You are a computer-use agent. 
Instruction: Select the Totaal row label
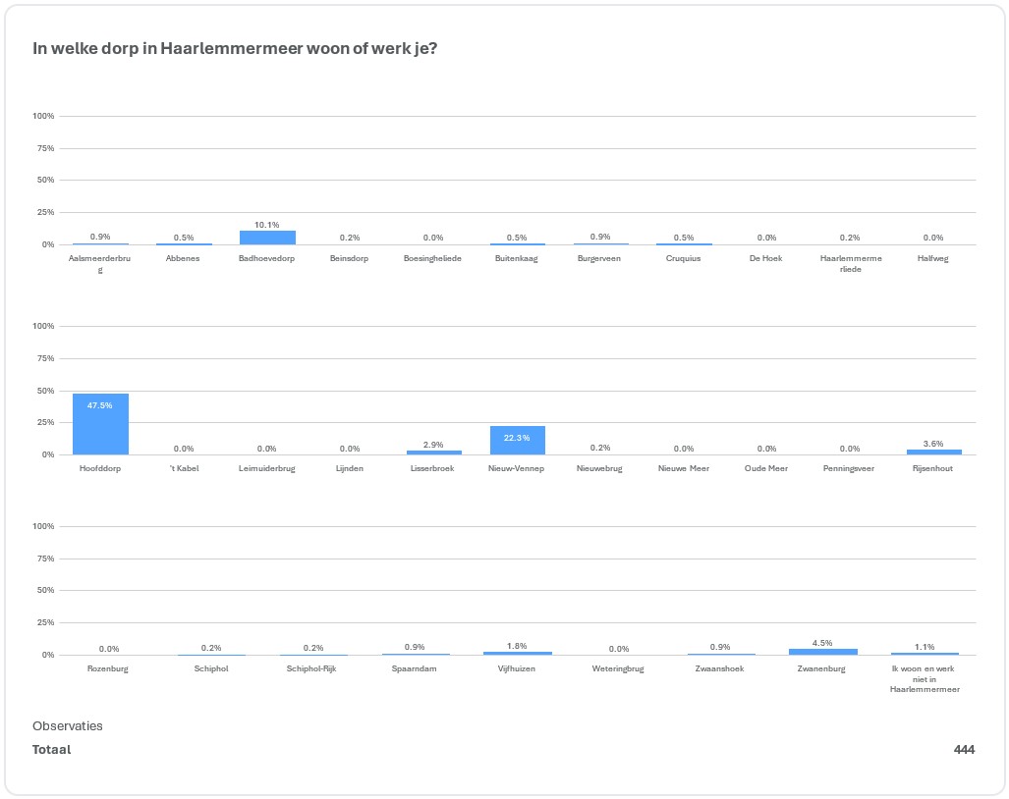click(52, 750)
